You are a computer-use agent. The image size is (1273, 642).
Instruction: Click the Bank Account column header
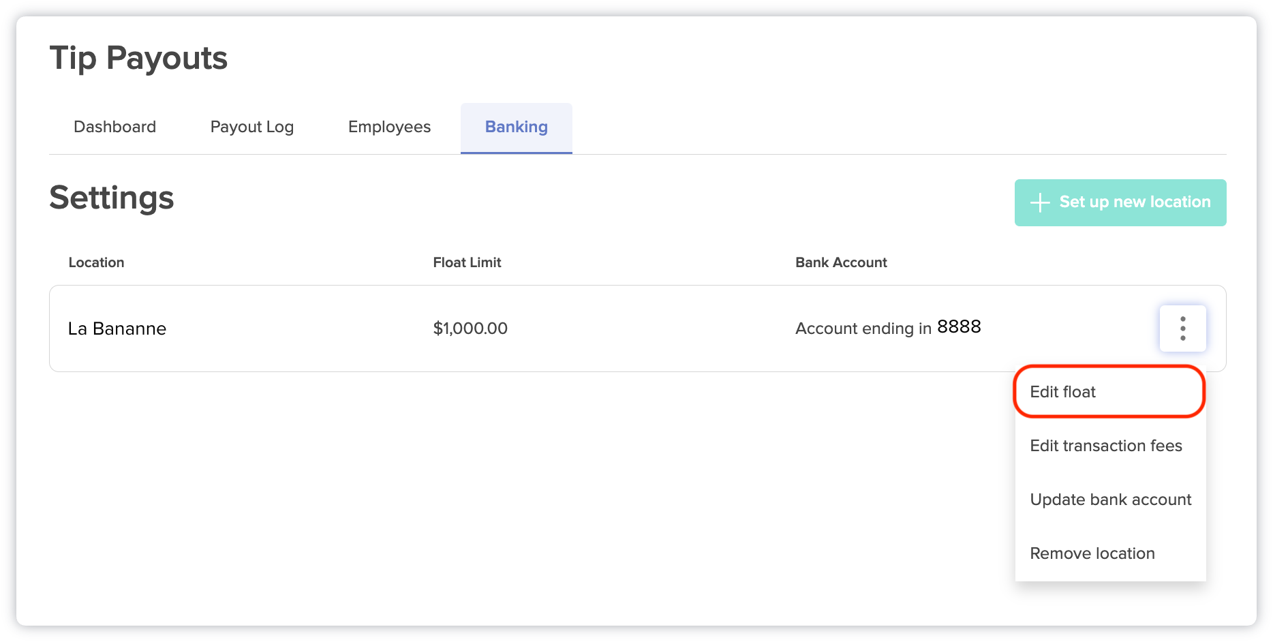tap(841, 262)
